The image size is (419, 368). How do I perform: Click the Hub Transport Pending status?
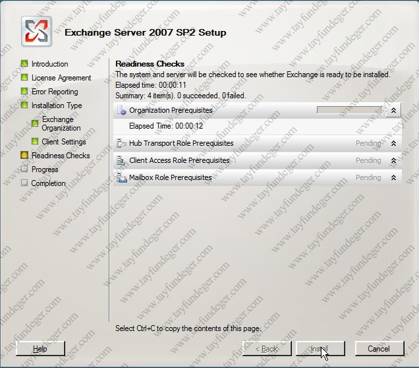pos(368,143)
